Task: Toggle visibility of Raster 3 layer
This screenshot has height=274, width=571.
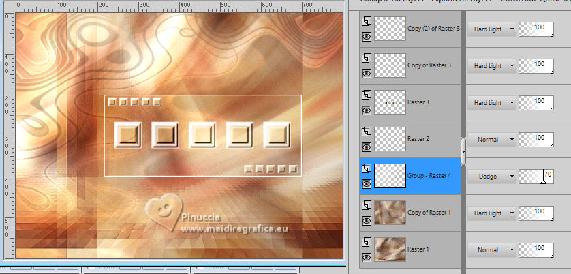Action: [367, 110]
